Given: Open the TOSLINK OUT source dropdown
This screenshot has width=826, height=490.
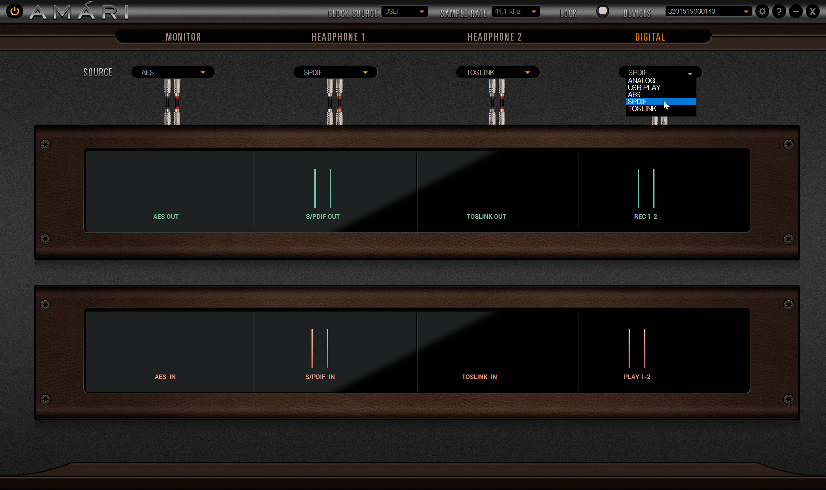Looking at the screenshot, I should [498, 72].
